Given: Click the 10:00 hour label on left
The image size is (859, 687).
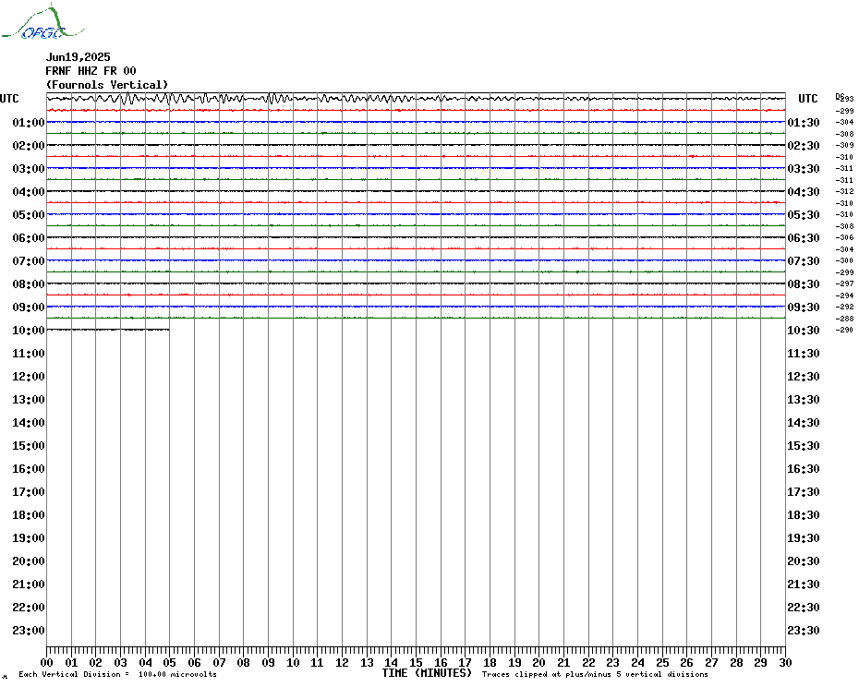Looking at the screenshot, I should [x=29, y=331].
